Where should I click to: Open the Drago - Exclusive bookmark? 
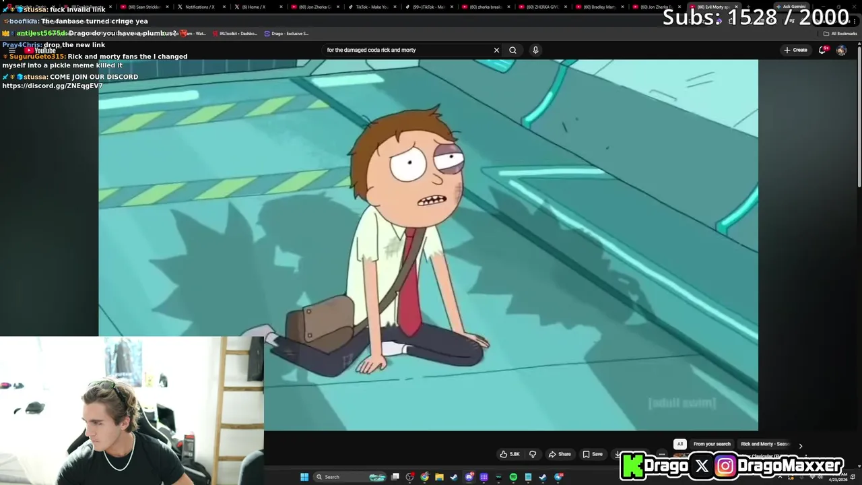coord(286,33)
